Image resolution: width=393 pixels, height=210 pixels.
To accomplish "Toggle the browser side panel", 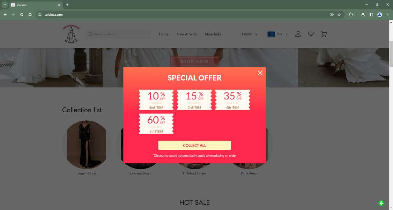I will [371, 15].
